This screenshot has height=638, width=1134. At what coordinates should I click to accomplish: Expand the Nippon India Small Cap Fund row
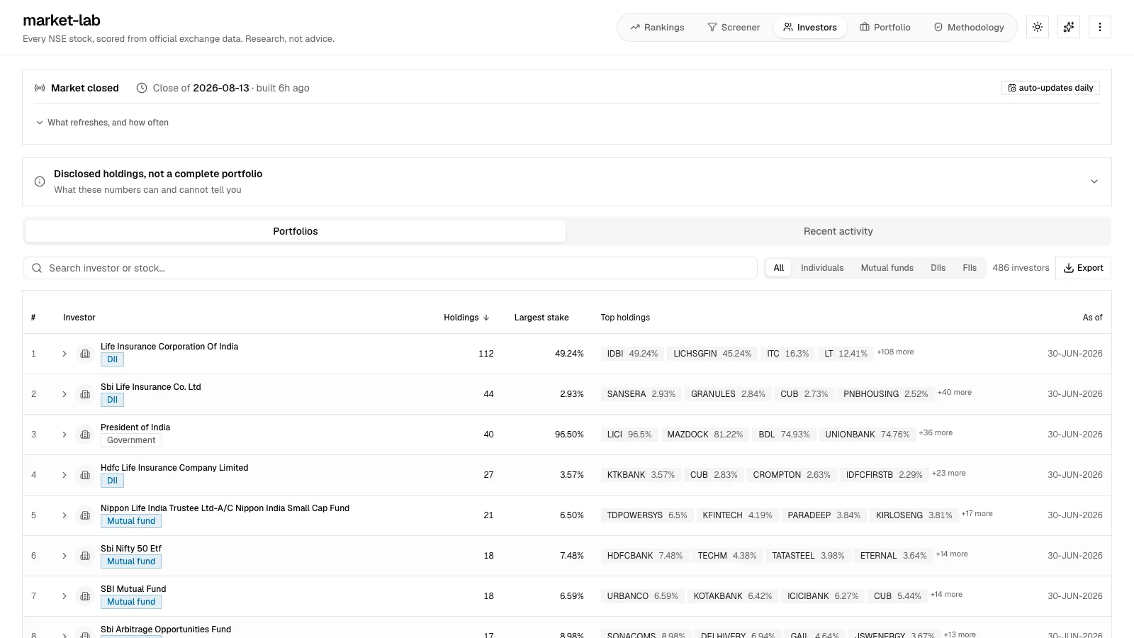click(64, 515)
